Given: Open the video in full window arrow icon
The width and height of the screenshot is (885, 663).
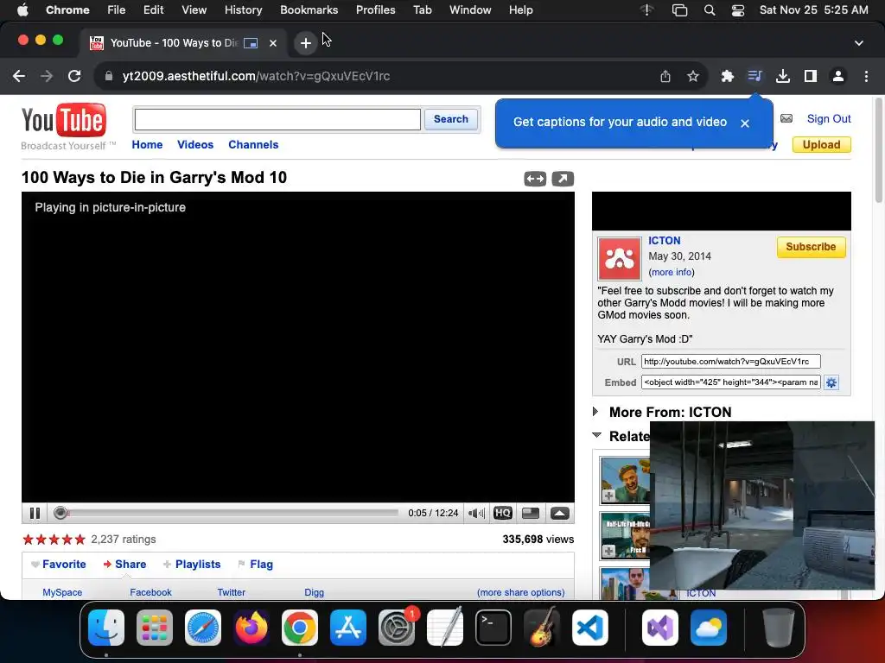Looking at the screenshot, I should pyautogui.click(x=562, y=179).
